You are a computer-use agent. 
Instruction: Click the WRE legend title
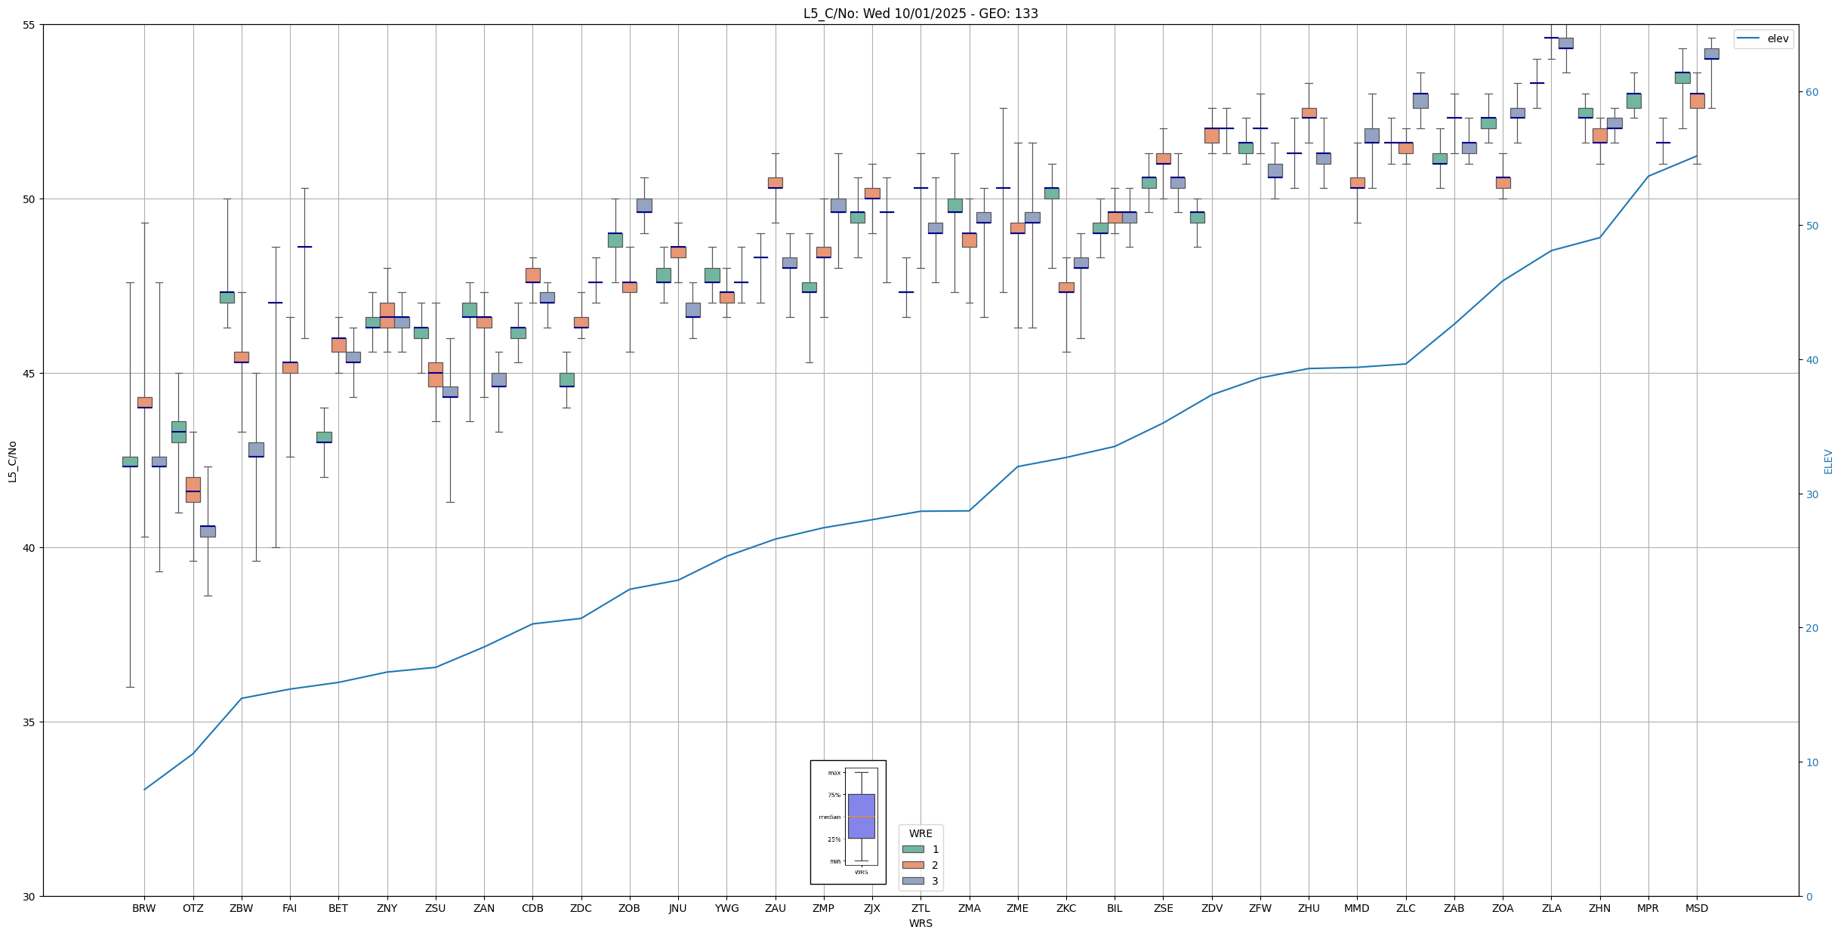click(920, 833)
